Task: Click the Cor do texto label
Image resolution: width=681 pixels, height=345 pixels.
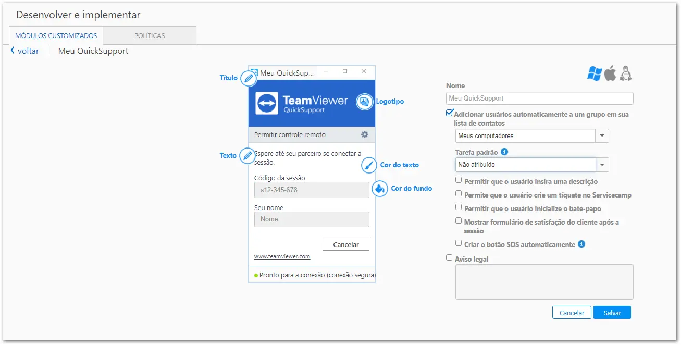Action: pos(399,165)
